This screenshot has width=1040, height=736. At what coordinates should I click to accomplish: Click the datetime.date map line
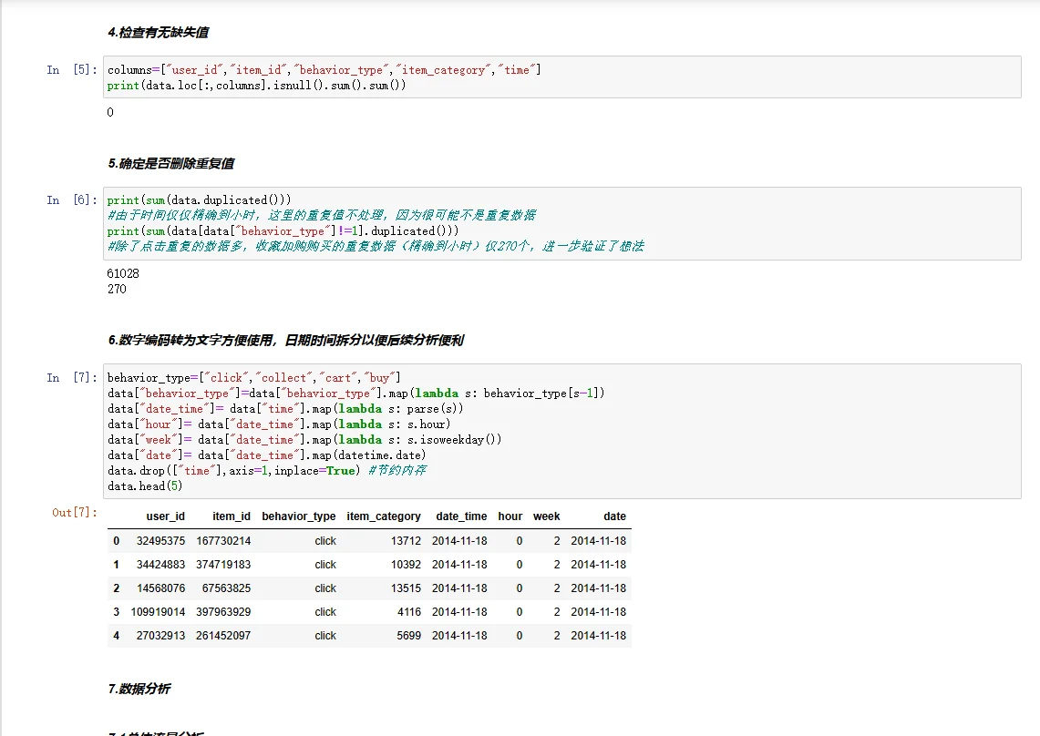[267, 455]
